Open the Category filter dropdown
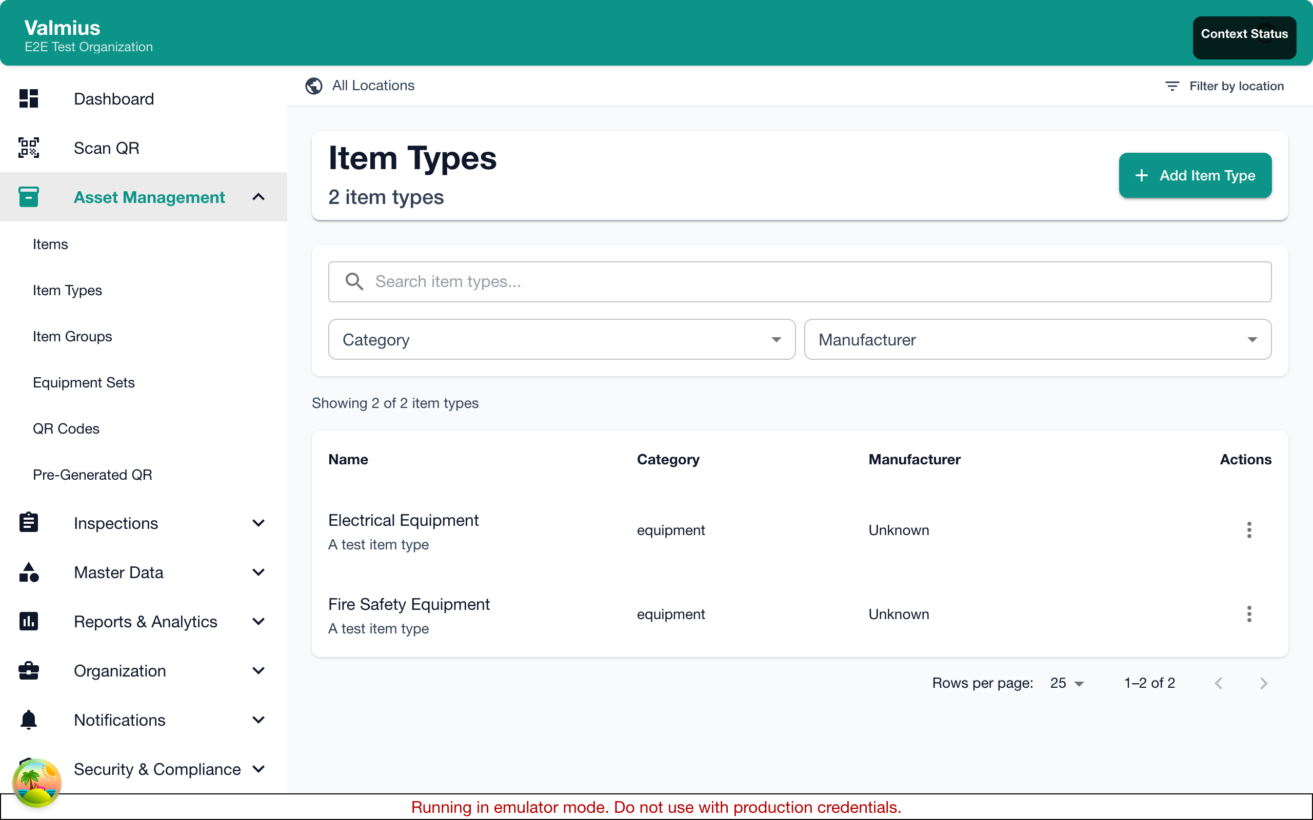 click(562, 339)
